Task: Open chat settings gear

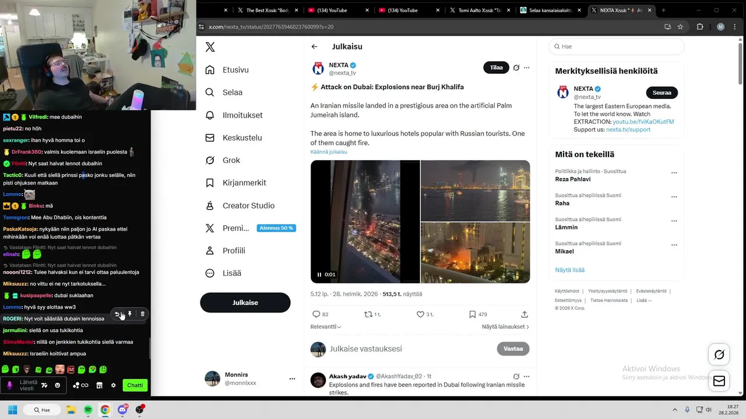Action: click(114, 385)
